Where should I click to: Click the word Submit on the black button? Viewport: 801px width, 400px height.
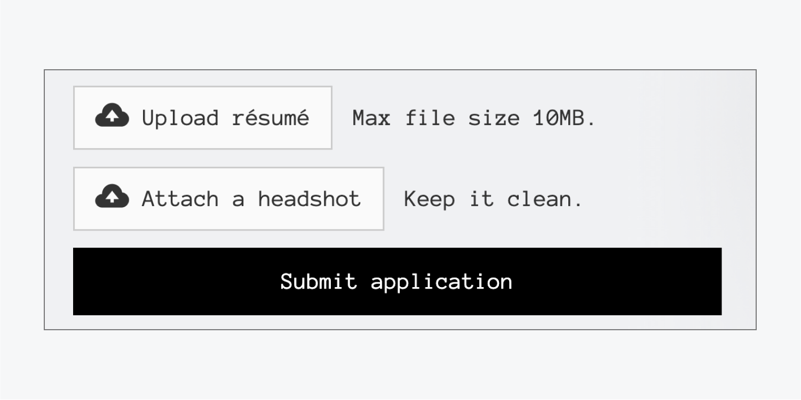coord(319,281)
